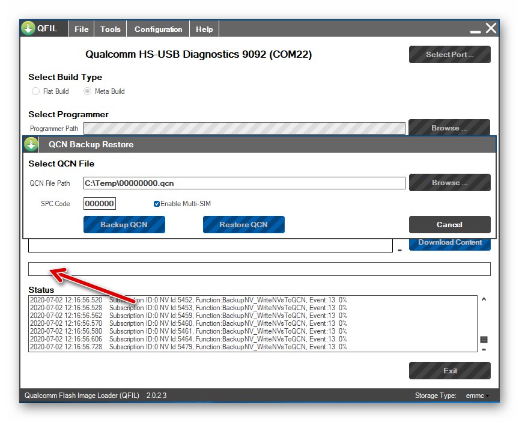Click Browse next to QCN File Path
The height and width of the screenshot is (422, 519).
[x=449, y=183]
